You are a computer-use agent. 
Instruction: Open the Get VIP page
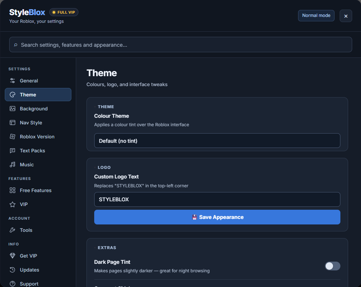coord(38,256)
